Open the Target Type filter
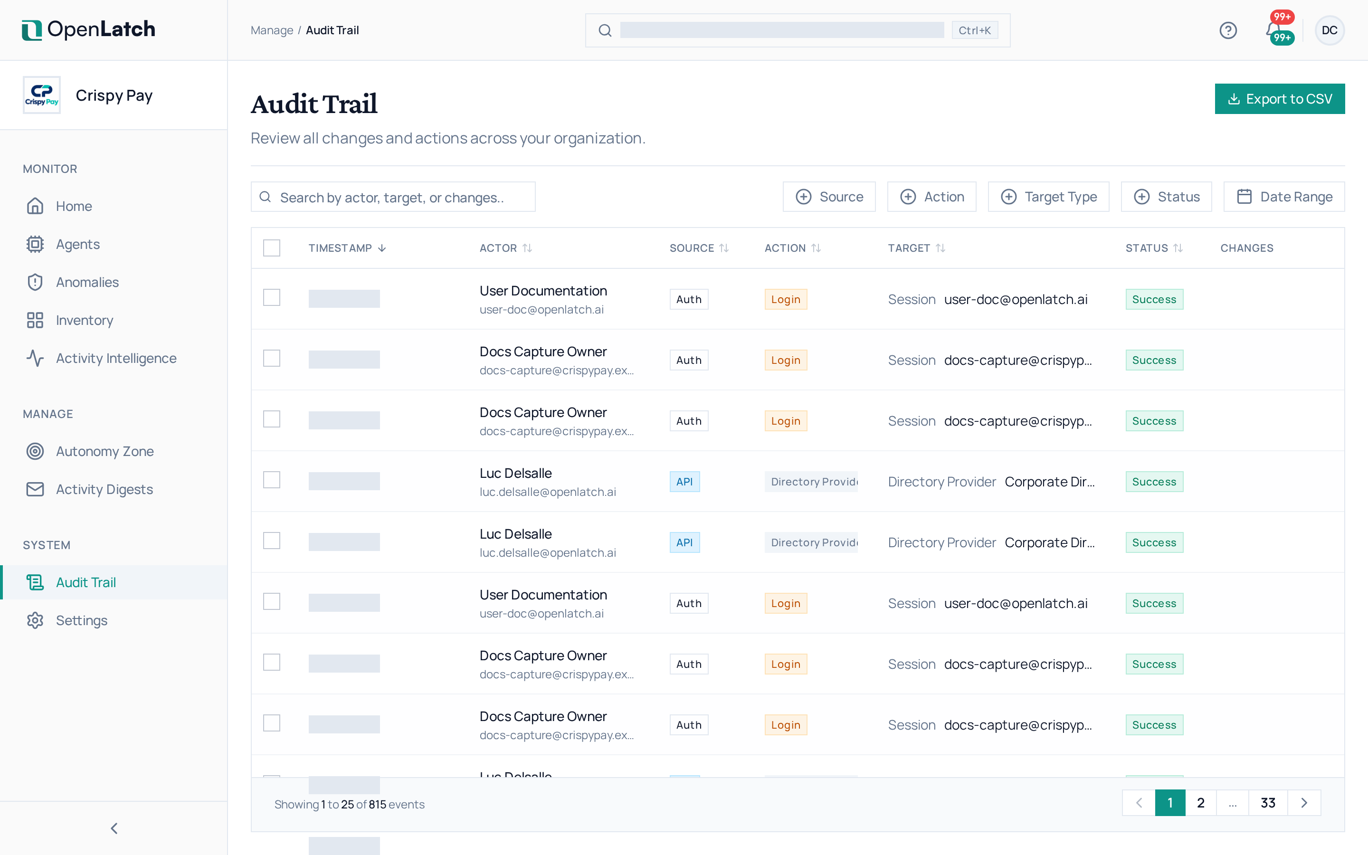 pos(1049,196)
